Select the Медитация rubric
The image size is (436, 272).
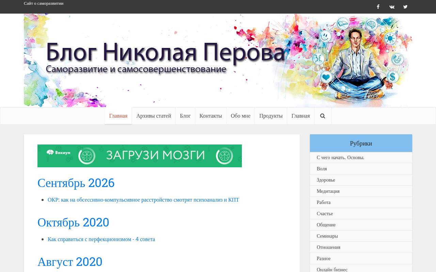pos(328,191)
